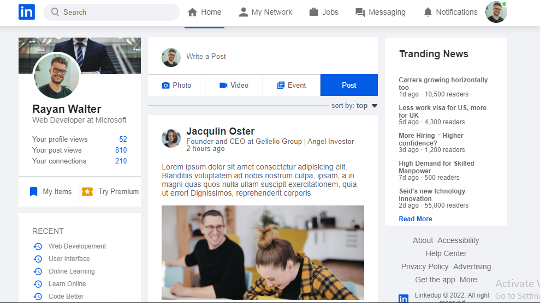Open User Interface recent item
The width and height of the screenshot is (540, 303).
click(x=69, y=259)
